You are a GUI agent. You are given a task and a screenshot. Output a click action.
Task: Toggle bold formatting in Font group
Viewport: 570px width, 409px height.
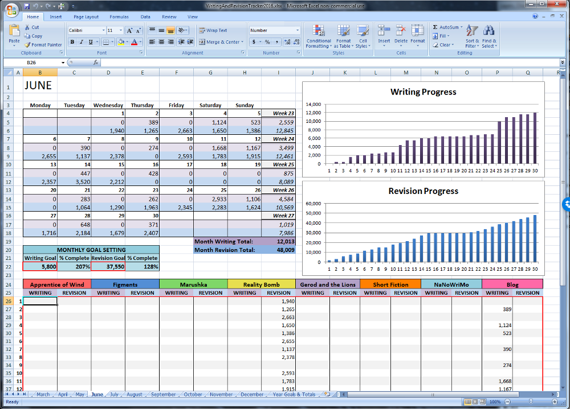[x=72, y=42]
